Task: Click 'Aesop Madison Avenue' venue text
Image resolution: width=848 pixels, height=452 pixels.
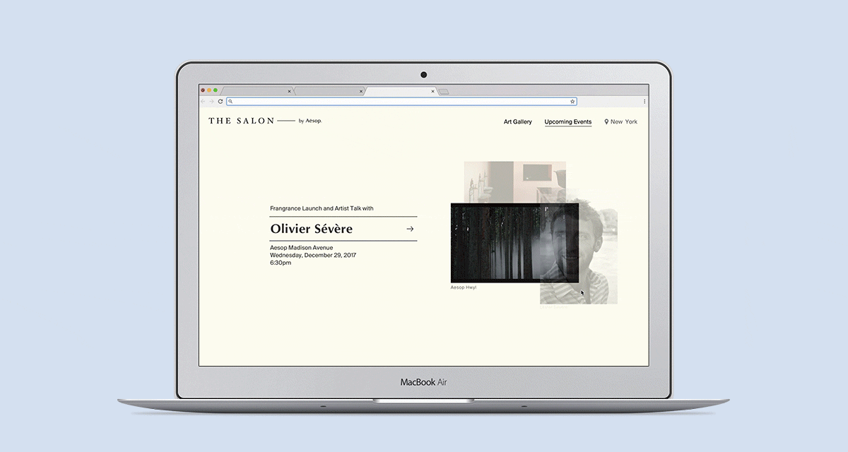Action: coord(301,248)
